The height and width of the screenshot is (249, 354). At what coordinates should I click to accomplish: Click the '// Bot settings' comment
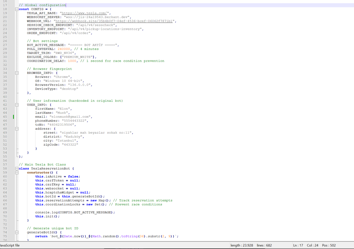(x=42, y=41)
